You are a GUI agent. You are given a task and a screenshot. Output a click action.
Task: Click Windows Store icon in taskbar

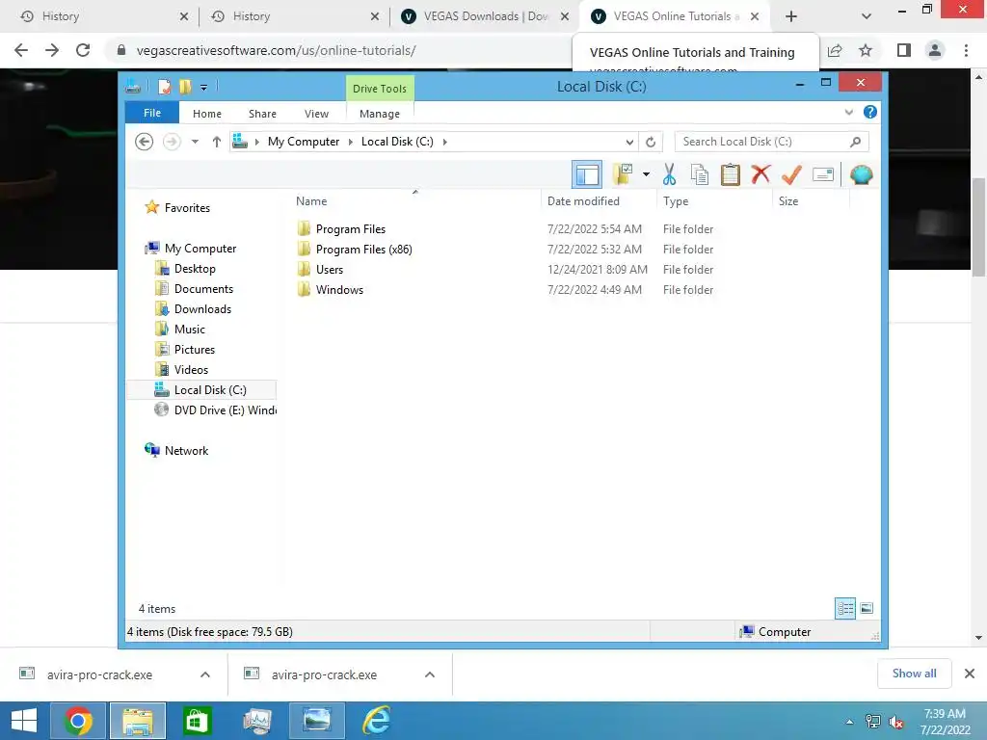point(197,721)
